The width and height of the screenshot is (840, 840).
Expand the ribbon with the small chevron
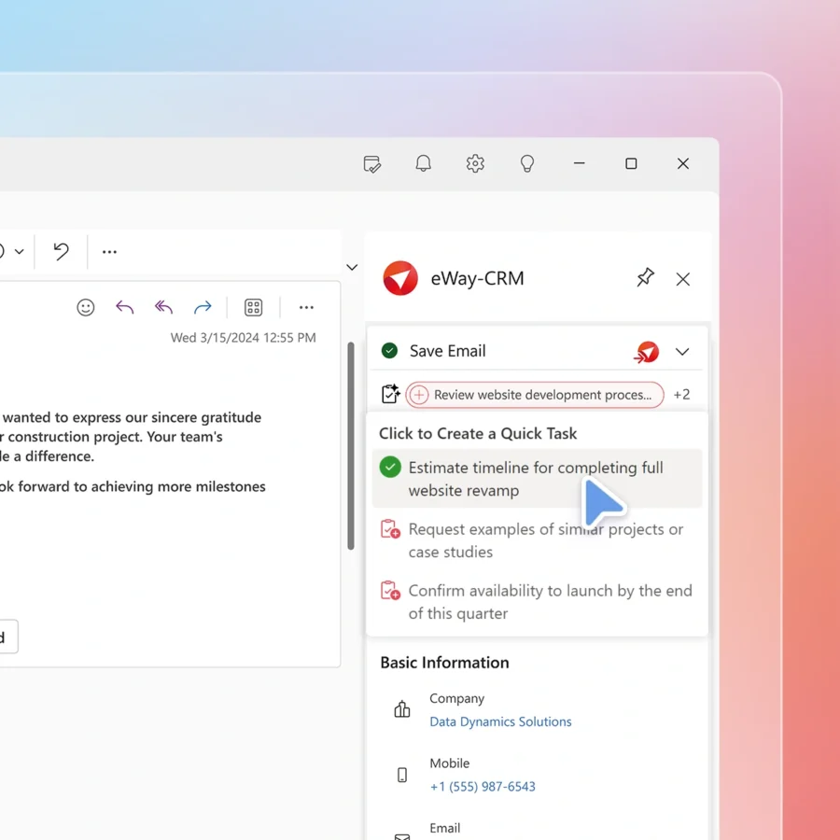[x=352, y=267]
